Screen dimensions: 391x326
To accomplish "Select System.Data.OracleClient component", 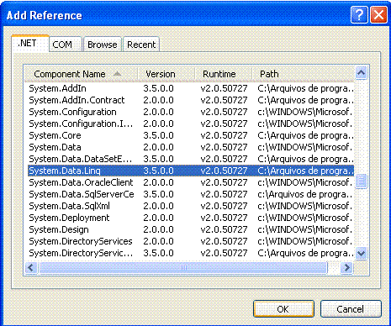I will [191, 182].
